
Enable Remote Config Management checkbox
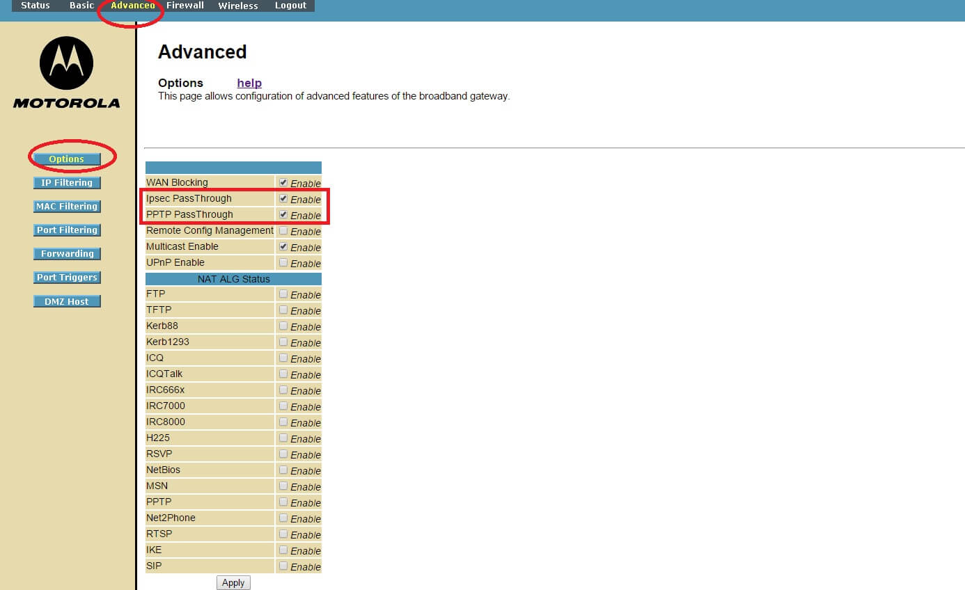(283, 230)
